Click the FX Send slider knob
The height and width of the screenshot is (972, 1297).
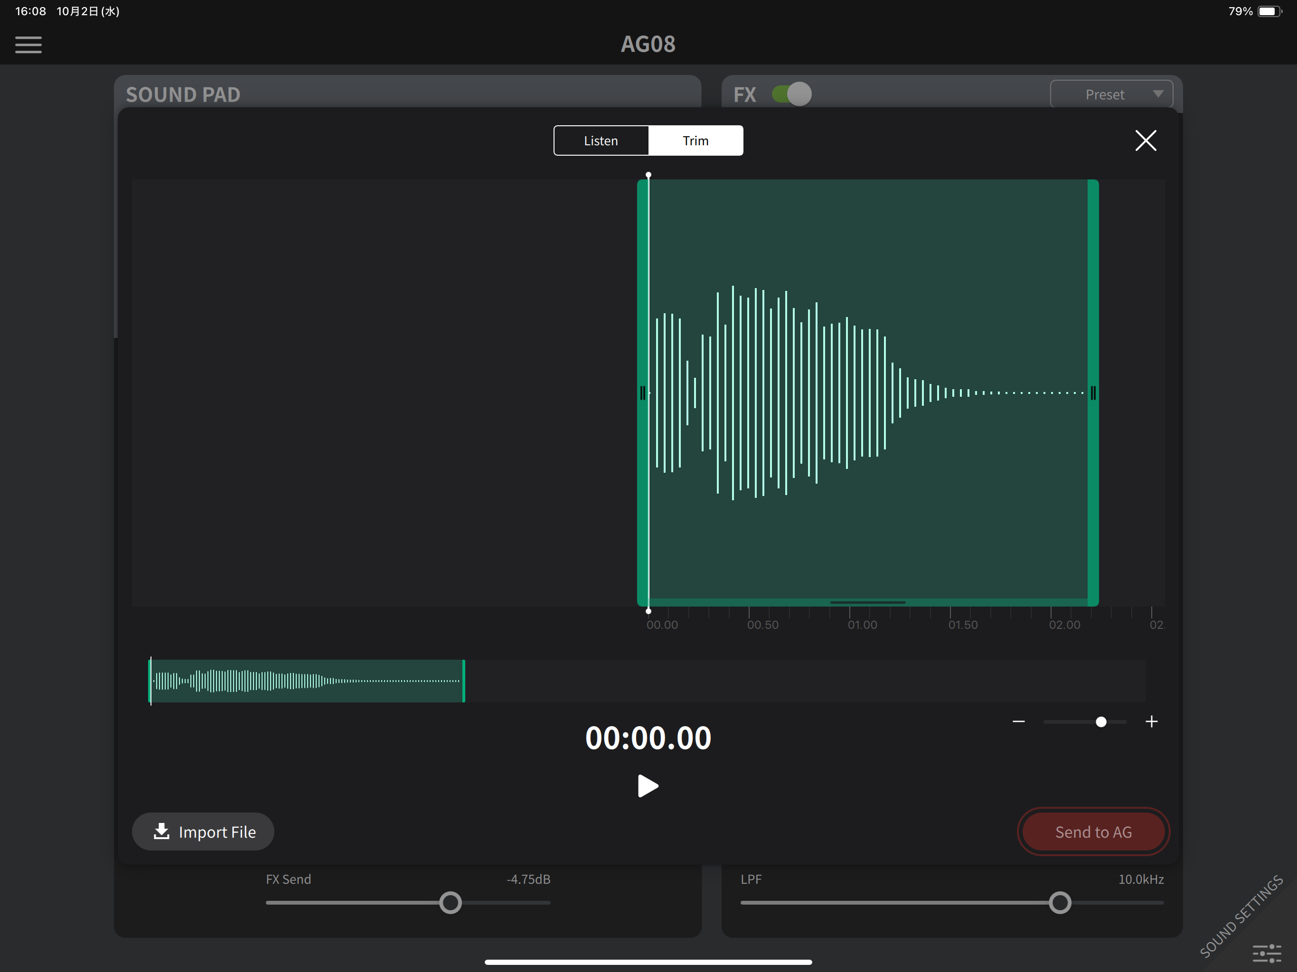coord(451,903)
